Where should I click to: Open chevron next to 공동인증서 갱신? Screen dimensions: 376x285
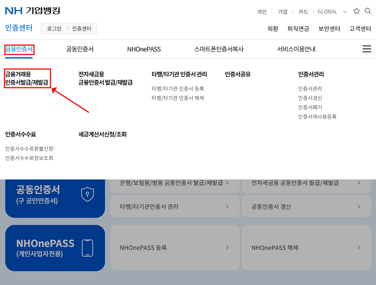click(359, 207)
